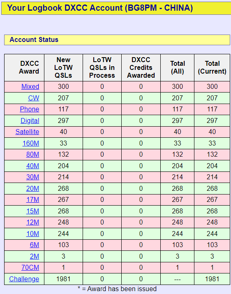The height and width of the screenshot is (294, 231).
Task: Click the Logbook DXCC Account page title
Action: [x=100, y=8]
